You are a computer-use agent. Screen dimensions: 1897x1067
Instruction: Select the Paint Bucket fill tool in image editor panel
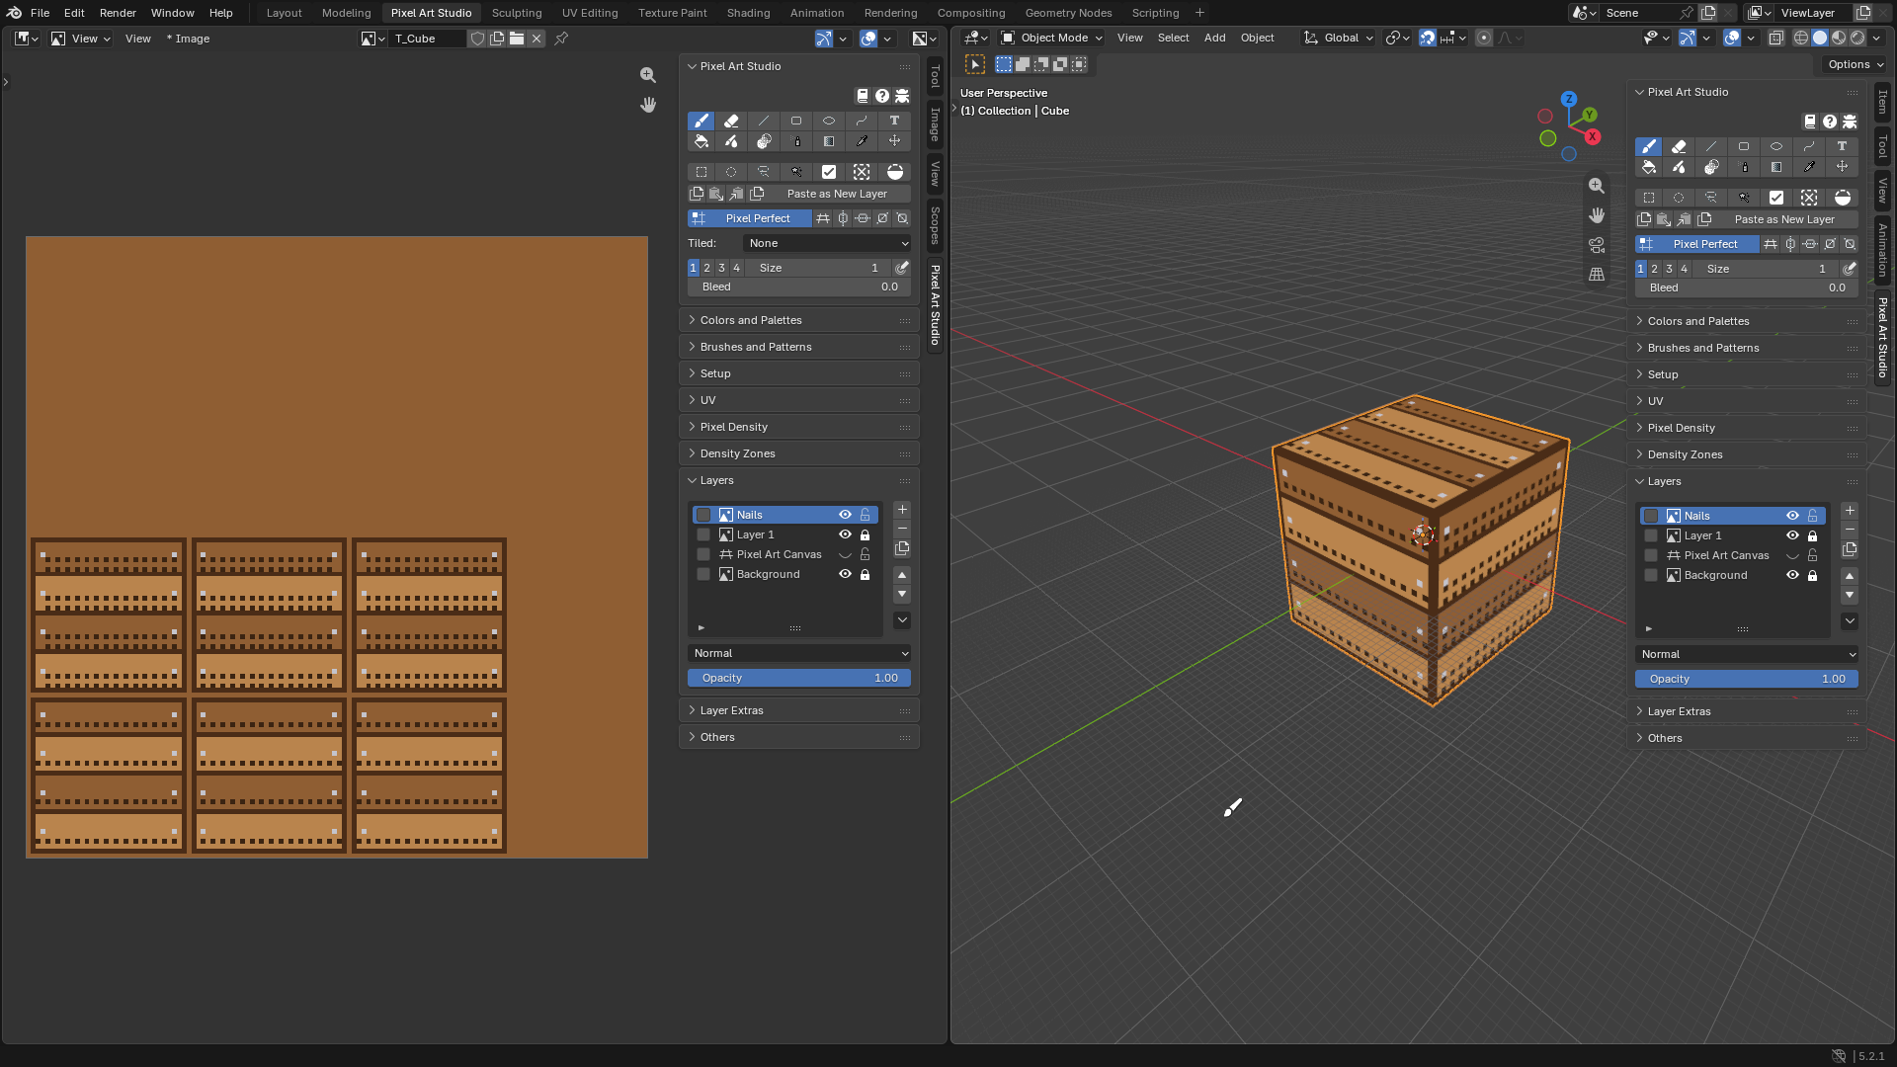(x=701, y=141)
